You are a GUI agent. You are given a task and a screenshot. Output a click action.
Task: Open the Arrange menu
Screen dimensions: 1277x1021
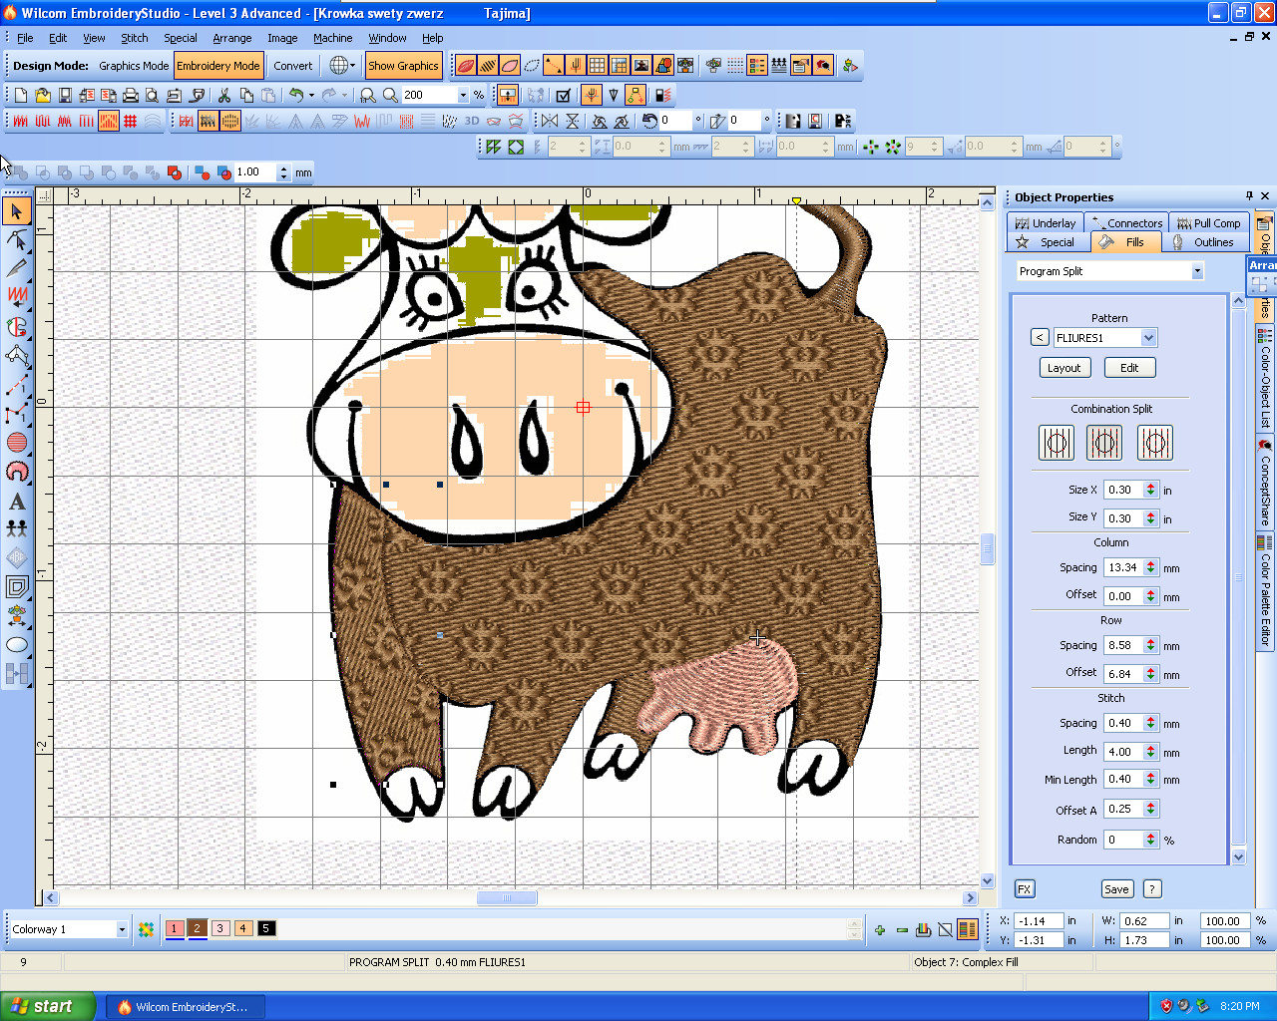pos(231,38)
